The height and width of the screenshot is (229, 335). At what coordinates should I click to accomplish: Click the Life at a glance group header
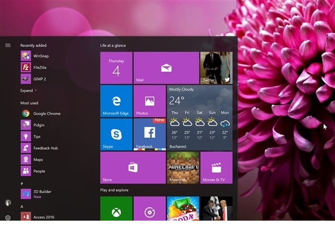(x=113, y=46)
